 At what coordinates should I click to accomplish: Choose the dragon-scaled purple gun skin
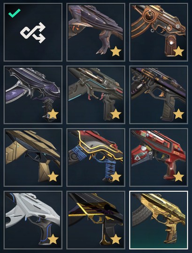pos(96,32)
